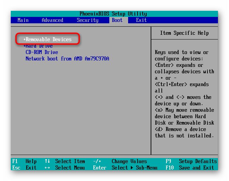This screenshot has width=229, height=181.
Task: Select the CD-ROM Drive boot item
Action: point(42,52)
